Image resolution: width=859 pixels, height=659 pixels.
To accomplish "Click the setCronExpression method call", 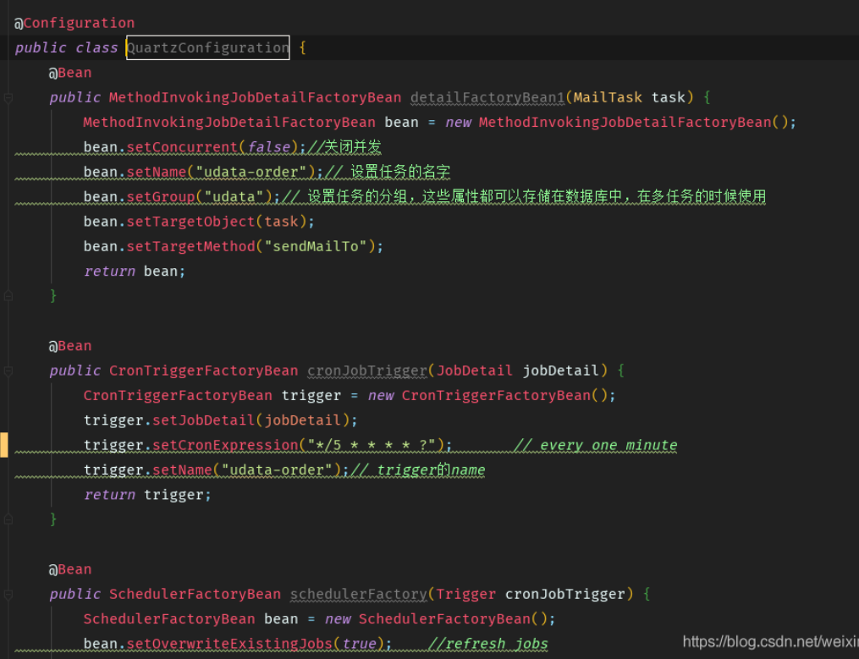I will coord(225,445).
